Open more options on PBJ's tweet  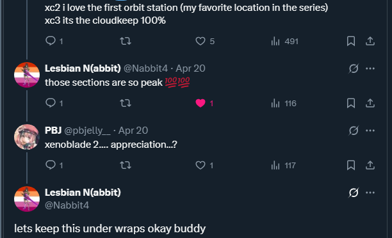(370, 131)
